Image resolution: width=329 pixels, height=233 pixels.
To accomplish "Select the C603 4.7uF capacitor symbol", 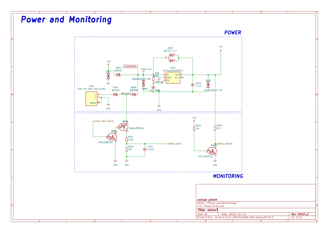I will tap(193, 84).
